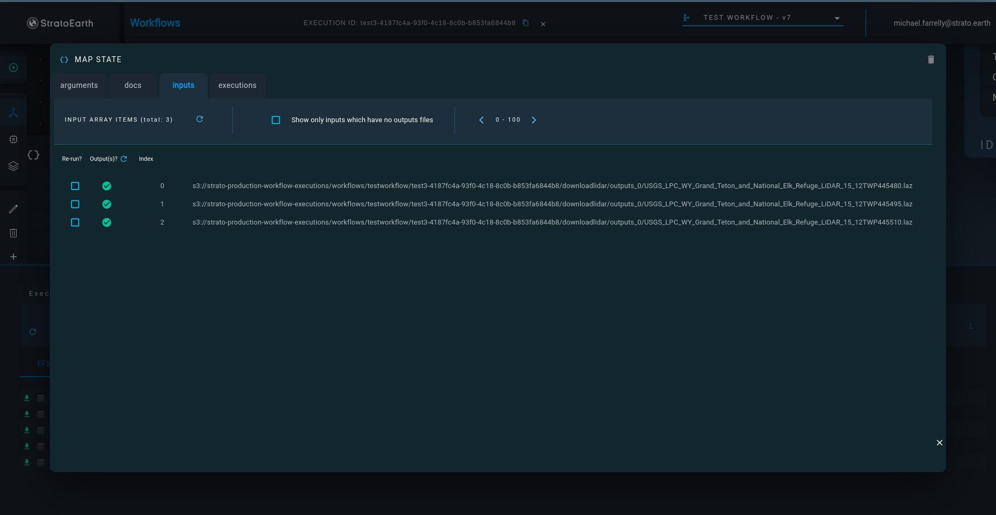Close the Map State dialog
Image resolution: width=996 pixels, height=515 pixels.
[x=940, y=443]
